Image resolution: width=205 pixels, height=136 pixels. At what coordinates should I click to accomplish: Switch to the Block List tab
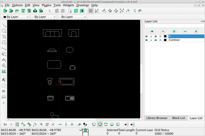[x=179, y=118]
